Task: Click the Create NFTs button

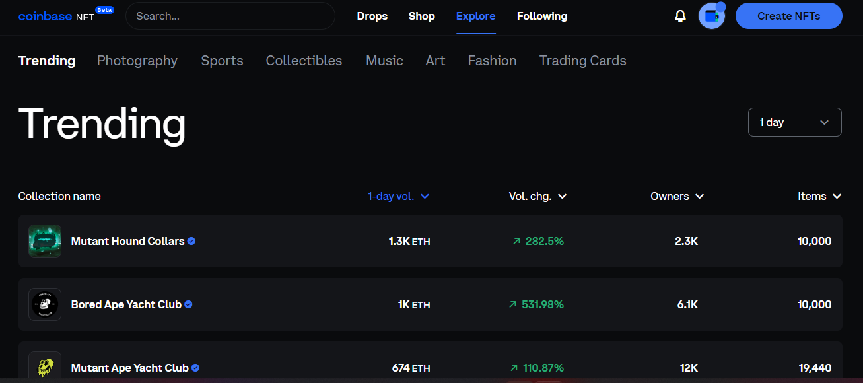Action: 789,16
